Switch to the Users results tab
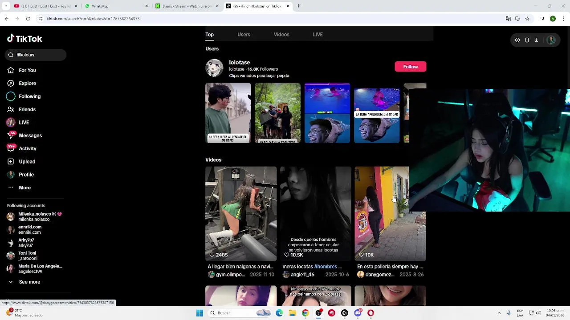The image size is (570, 320). coord(244,34)
